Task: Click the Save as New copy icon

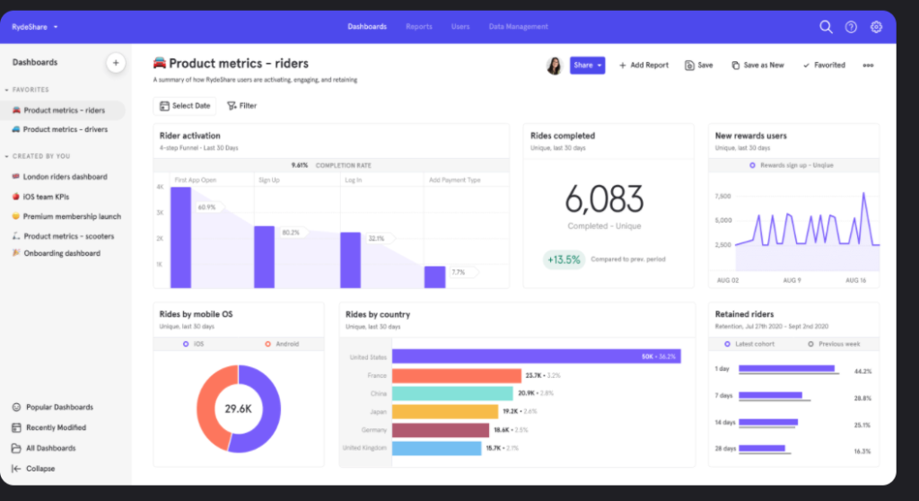Action: click(736, 66)
